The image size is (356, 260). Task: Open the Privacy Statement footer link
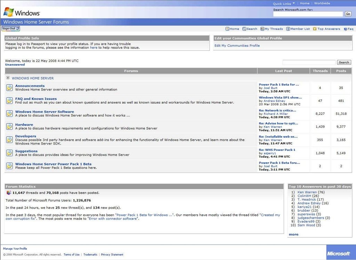pos(112,254)
